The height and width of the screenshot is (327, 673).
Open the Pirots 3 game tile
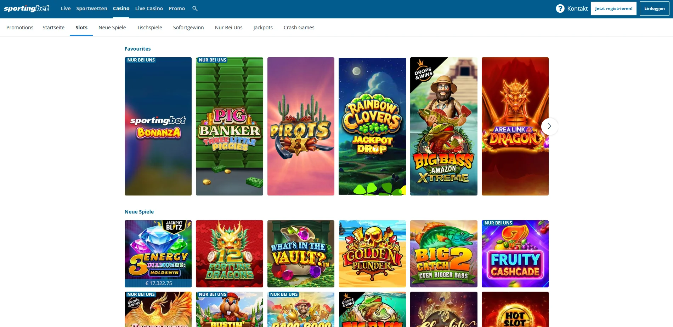pos(301,126)
